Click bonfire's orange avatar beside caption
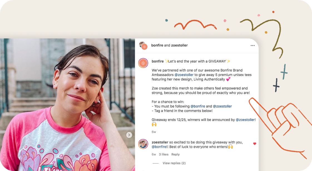The height and width of the screenshot is (171, 312). tap(143, 63)
